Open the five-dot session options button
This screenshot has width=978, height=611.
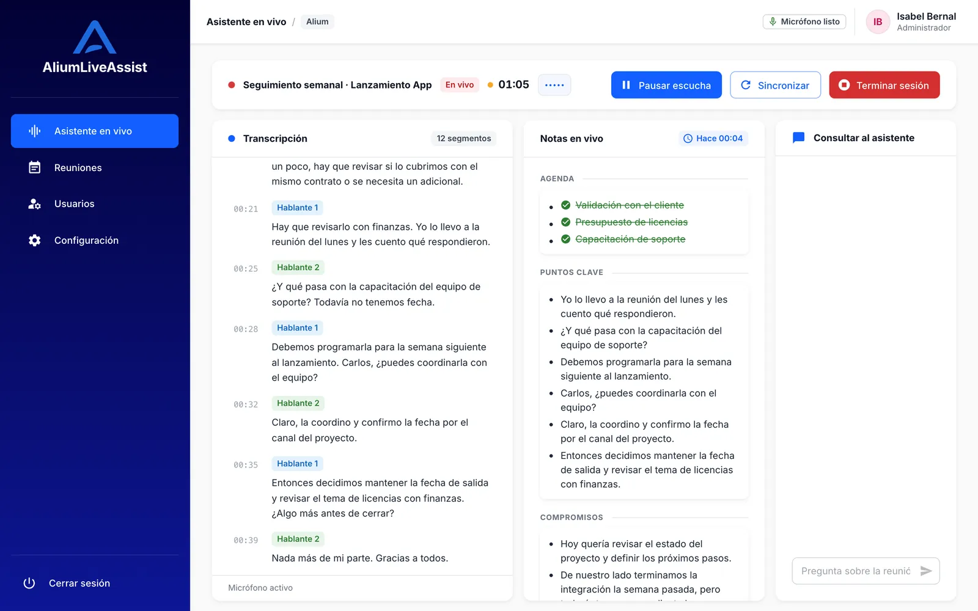[x=554, y=85]
